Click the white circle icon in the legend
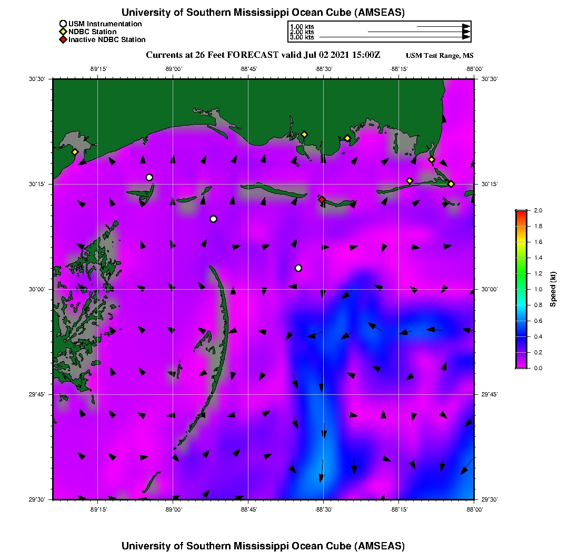This screenshot has height=552, width=579. click(63, 24)
